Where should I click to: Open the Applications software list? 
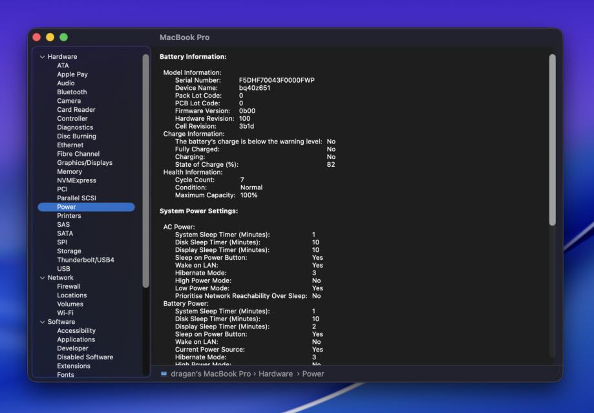(x=76, y=339)
